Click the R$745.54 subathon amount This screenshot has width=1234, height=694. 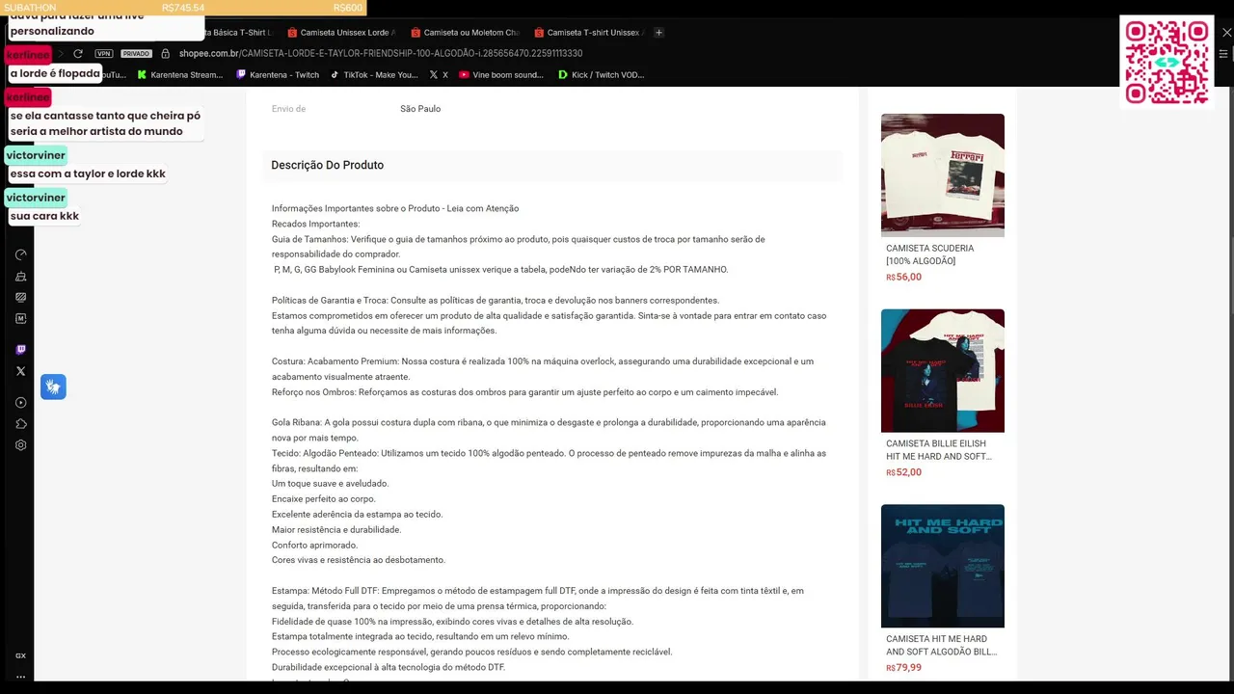point(183,8)
